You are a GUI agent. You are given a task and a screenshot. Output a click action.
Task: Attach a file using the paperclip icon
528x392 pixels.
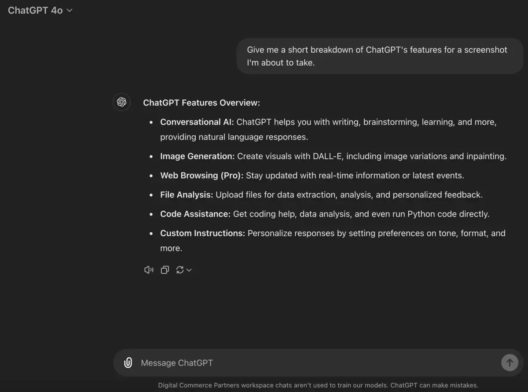pos(128,363)
